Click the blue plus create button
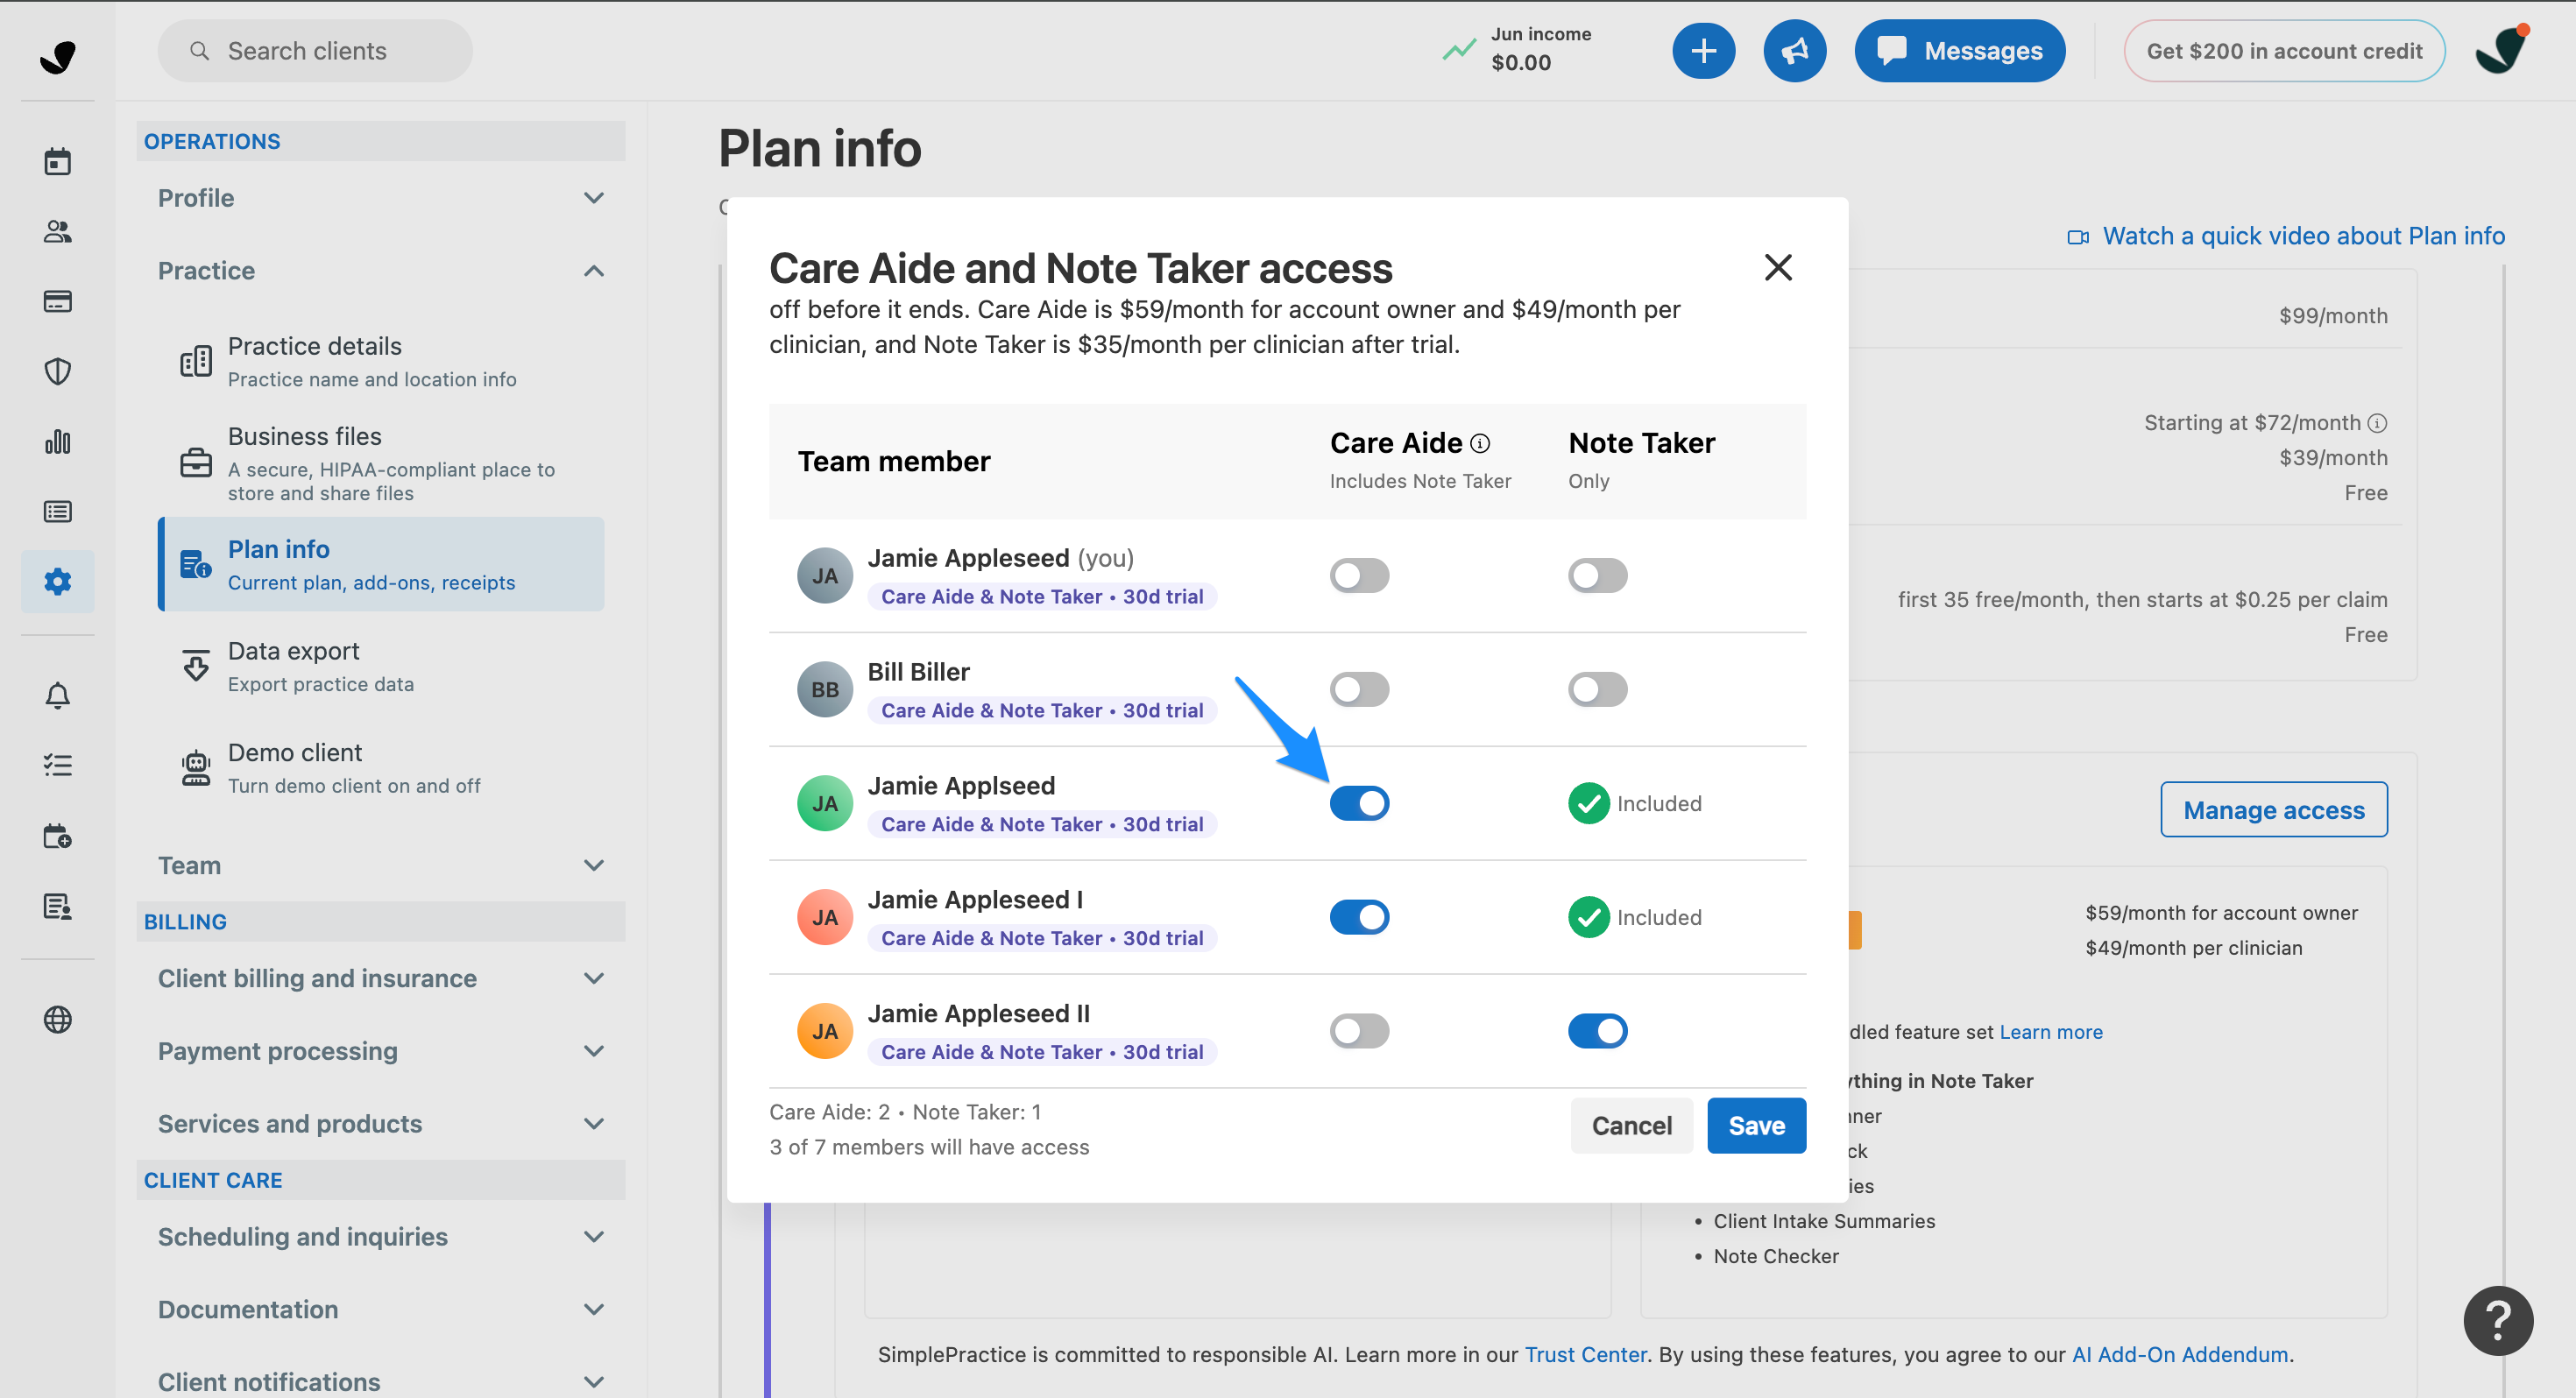Viewport: 2576px width, 1398px height. 1703,50
